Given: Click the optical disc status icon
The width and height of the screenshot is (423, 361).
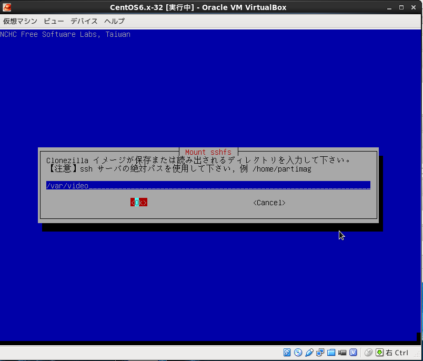Looking at the screenshot, I should 298,353.
